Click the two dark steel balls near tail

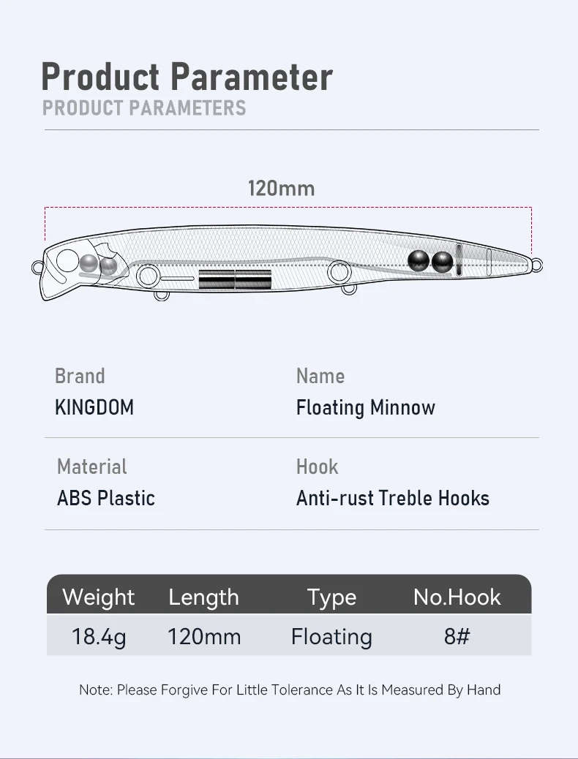[430, 261]
